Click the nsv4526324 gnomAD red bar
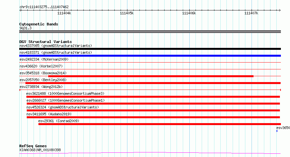Screen dimensions: 290x157 pyautogui.click(x=153, y=110)
